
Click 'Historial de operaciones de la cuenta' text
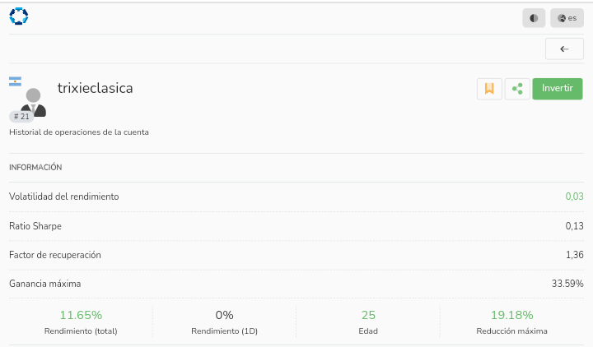tap(79, 132)
